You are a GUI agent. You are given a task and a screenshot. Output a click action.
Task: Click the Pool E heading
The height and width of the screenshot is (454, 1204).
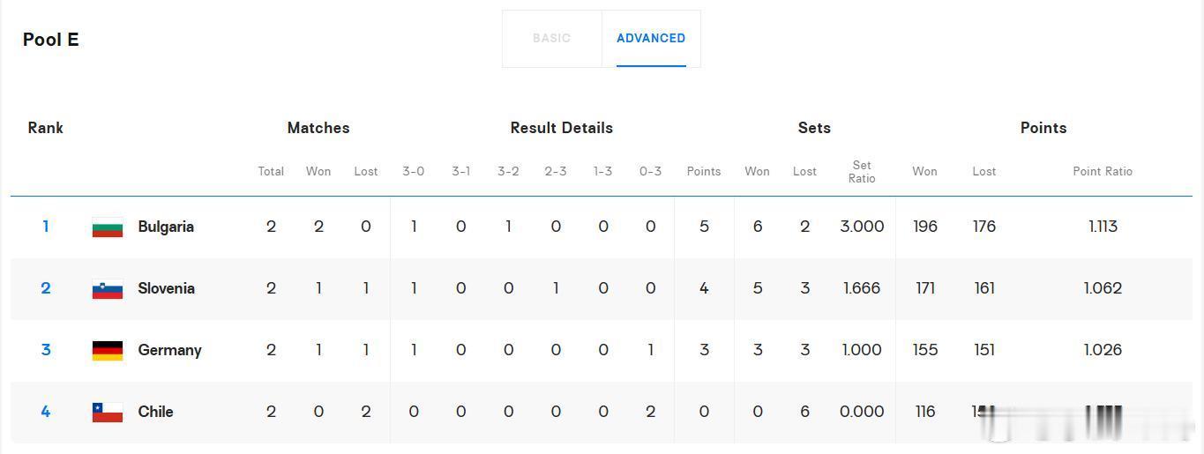pos(50,40)
